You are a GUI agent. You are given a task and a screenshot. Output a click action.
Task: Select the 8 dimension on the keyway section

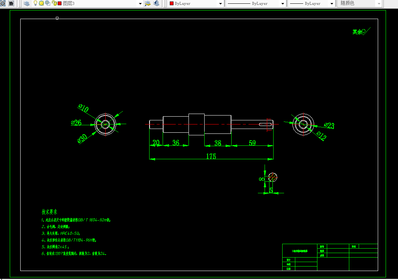point(262,179)
